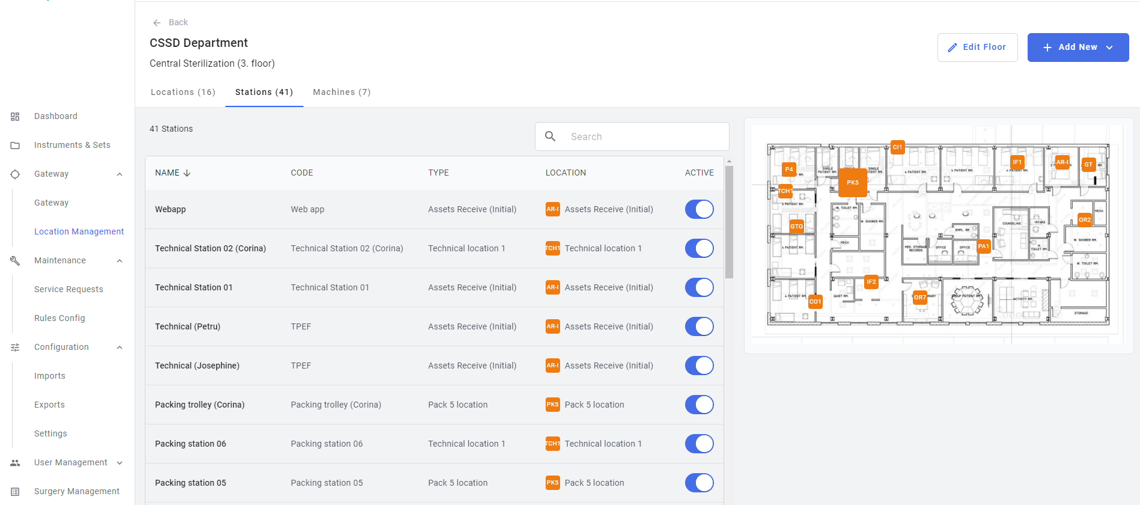Click the User Management people icon
This screenshot has width=1140, height=505.
(15, 463)
